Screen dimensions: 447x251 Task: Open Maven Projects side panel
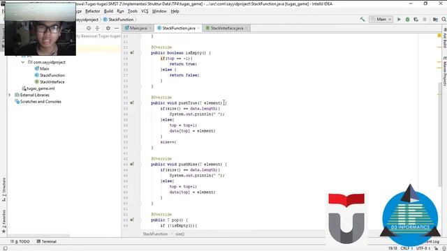[444, 70]
